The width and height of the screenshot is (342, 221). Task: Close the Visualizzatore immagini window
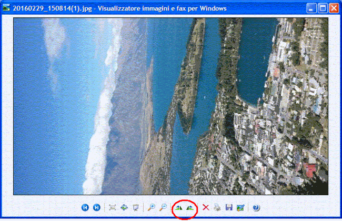coord(333,8)
